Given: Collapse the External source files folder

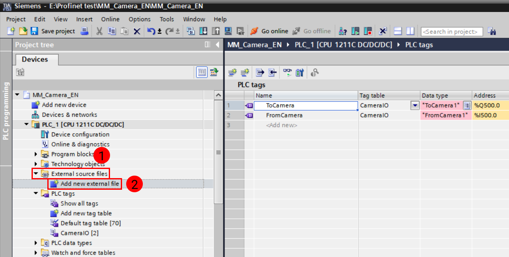Looking at the screenshot, I should pyautogui.click(x=36, y=174).
